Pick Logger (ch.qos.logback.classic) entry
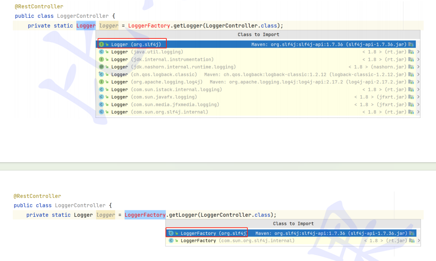This screenshot has height=261, width=436. click(258, 75)
